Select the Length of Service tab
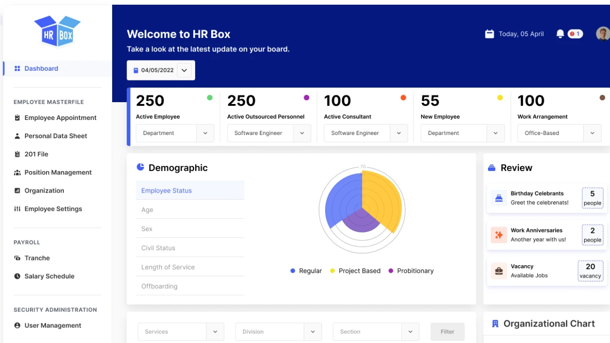Image resolution: width=610 pixels, height=343 pixels. point(190,267)
